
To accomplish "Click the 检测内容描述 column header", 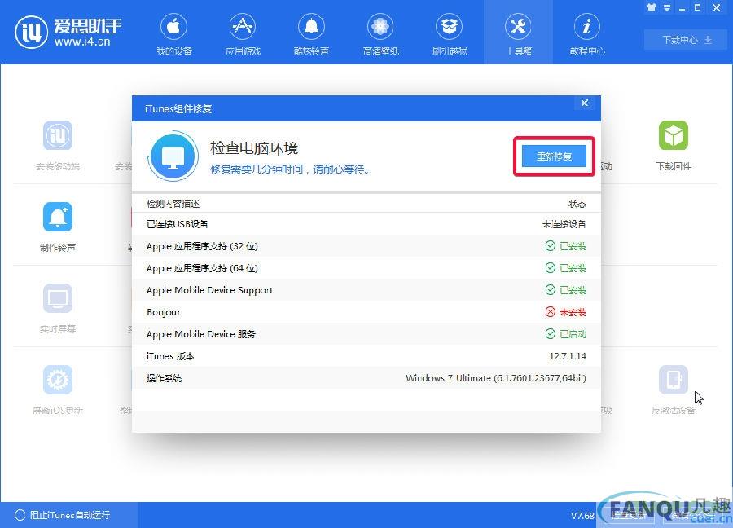I will pos(173,204).
